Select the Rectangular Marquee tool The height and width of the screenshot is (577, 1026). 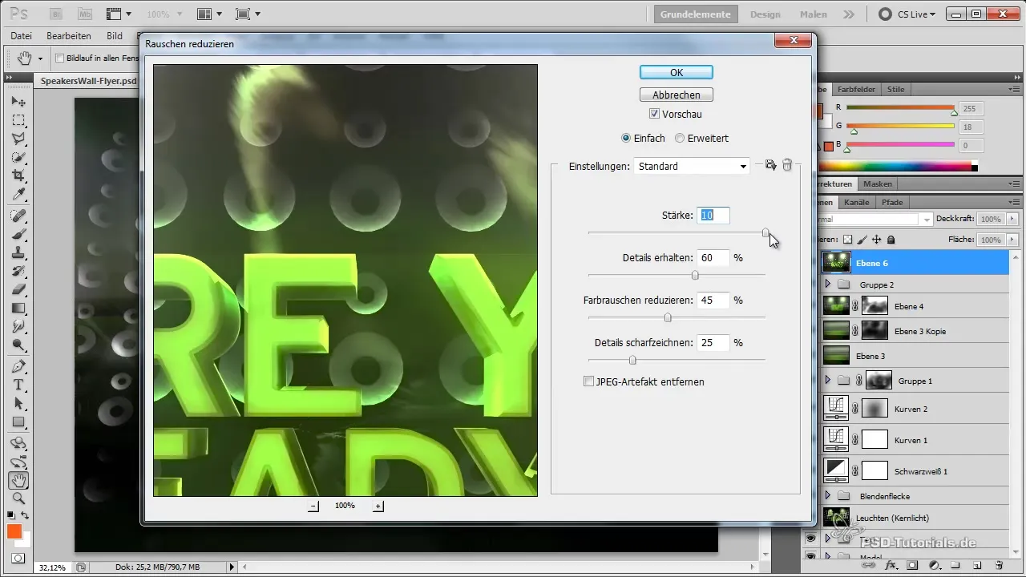pos(18,120)
